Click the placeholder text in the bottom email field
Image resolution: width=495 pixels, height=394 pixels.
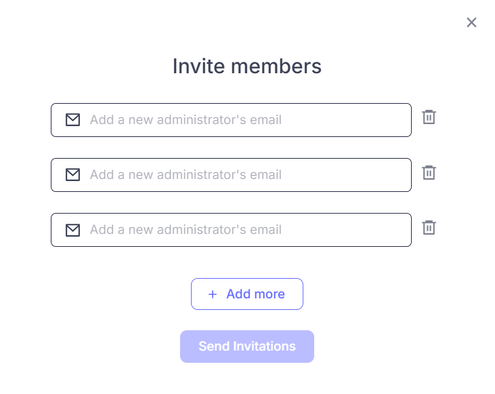click(186, 230)
